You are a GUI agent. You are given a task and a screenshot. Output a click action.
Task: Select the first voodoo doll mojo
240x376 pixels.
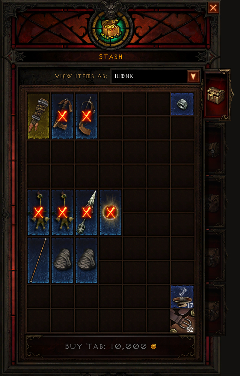pos(38,212)
